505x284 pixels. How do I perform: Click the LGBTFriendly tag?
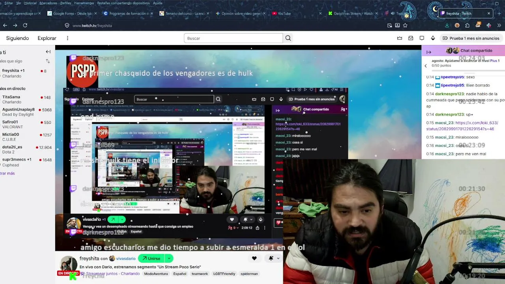coord(224,274)
